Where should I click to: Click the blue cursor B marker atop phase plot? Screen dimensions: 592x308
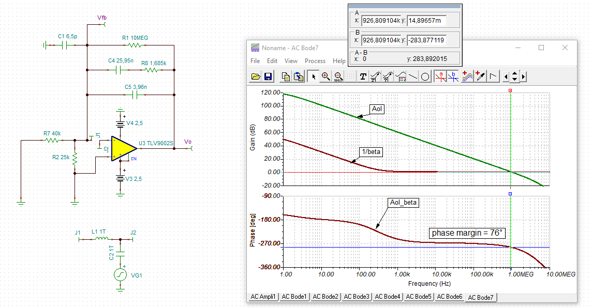(x=510, y=194)
